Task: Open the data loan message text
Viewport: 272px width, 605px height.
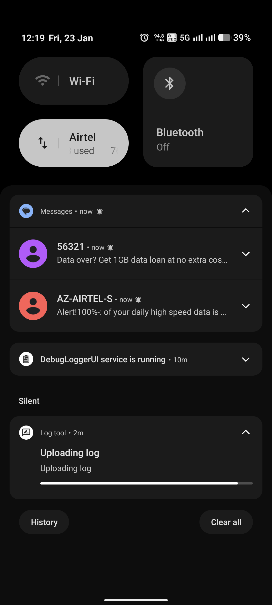Action: pos(142,260)
